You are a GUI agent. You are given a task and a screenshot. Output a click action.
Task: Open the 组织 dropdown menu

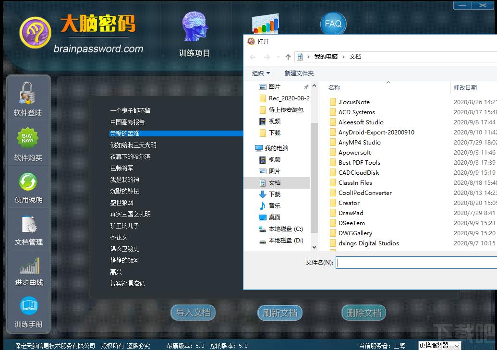coord(261,73)
